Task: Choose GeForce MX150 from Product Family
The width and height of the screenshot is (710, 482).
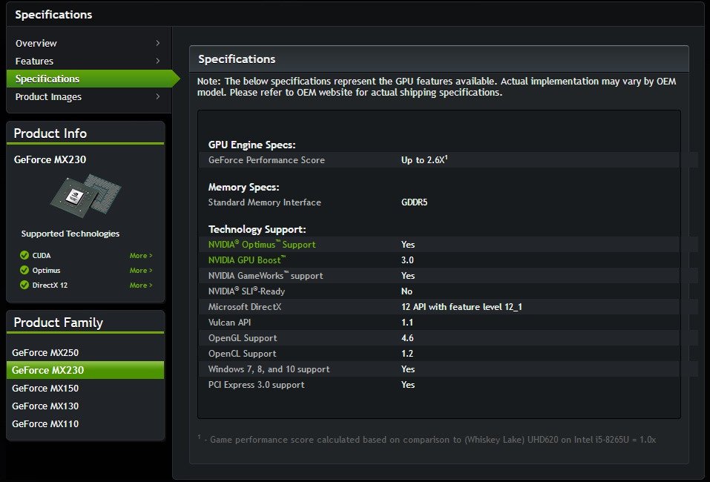Action: pos(45,388)
